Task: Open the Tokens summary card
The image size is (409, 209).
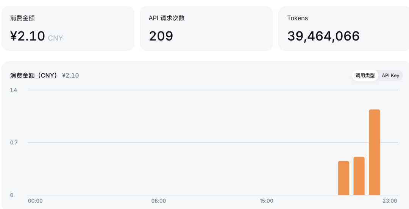Action: point(344,28)
